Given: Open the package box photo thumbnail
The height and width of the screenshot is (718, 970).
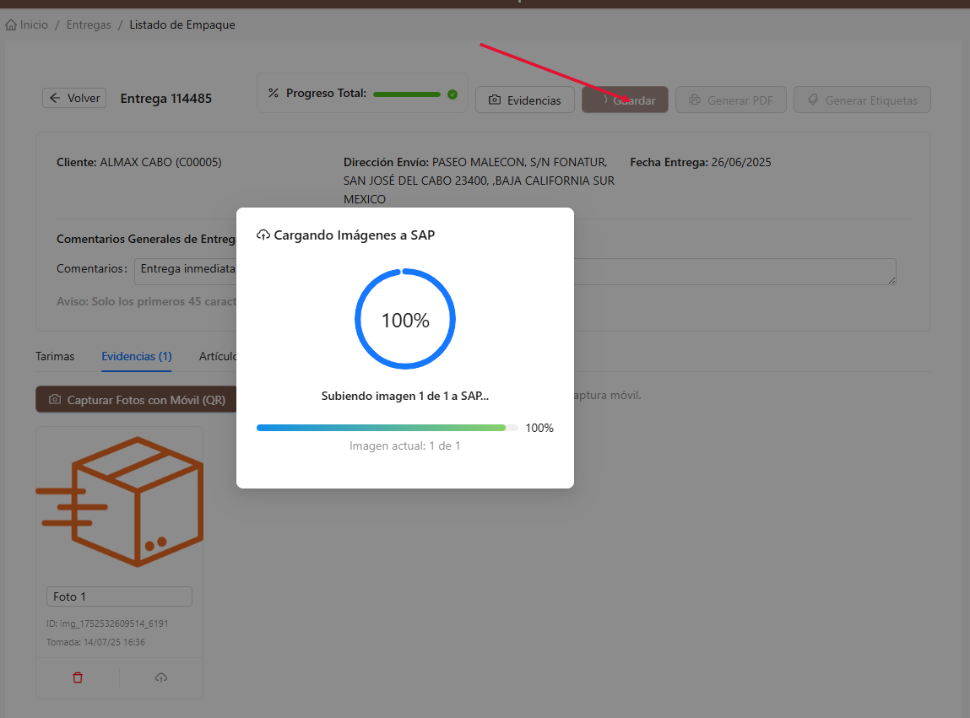Looking at the screenshot, I should [119, 501].
